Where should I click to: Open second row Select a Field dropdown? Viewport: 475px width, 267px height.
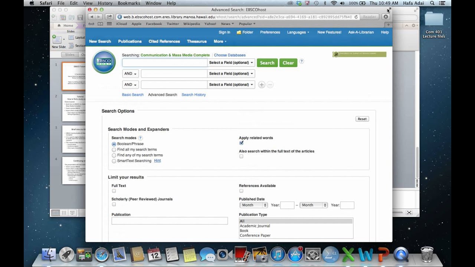[x=231, y=73]
